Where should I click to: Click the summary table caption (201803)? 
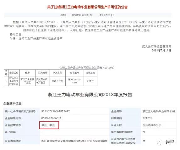[87, 68]
